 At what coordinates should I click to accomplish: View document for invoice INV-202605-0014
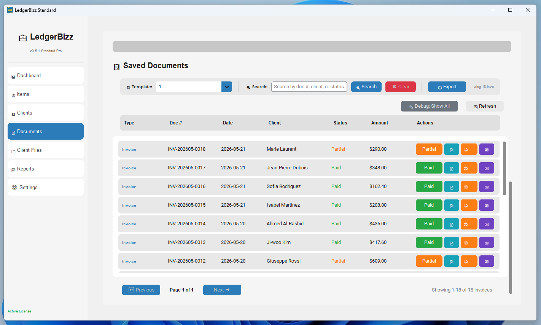[x=452, y=224]
